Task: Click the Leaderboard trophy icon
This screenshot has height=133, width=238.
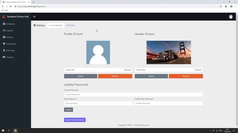Action: point(4,44)
